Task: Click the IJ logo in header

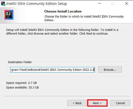Action: click(x=9, y=15)
